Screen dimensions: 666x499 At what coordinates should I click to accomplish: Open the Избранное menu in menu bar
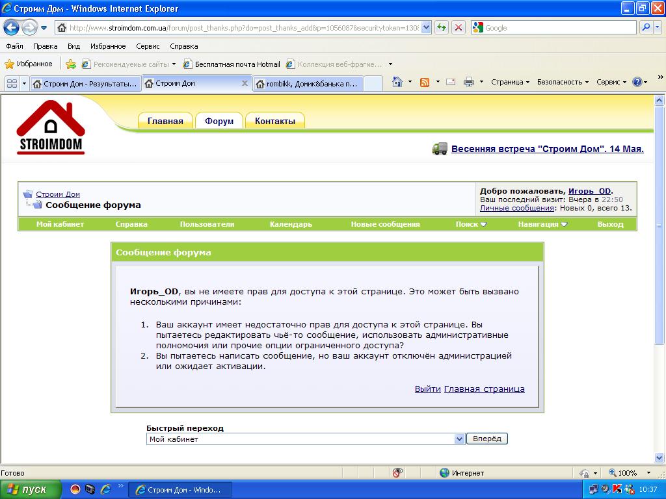click(108, 46)
